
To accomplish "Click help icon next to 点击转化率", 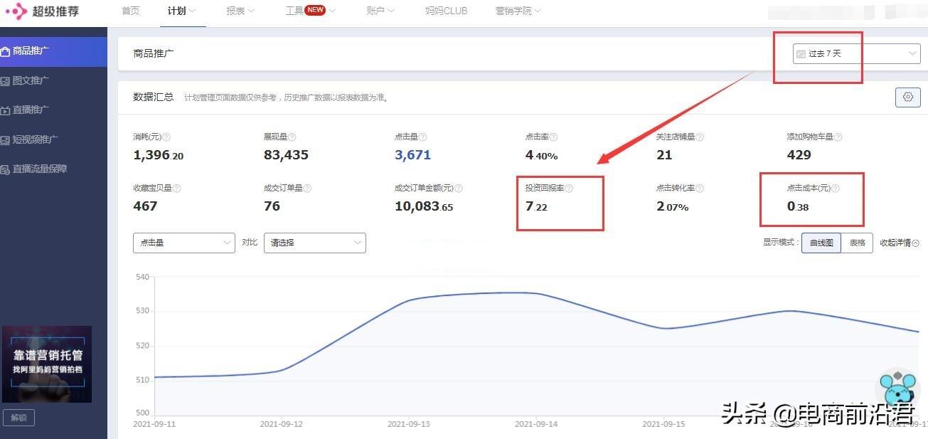I will pos(700,189).
